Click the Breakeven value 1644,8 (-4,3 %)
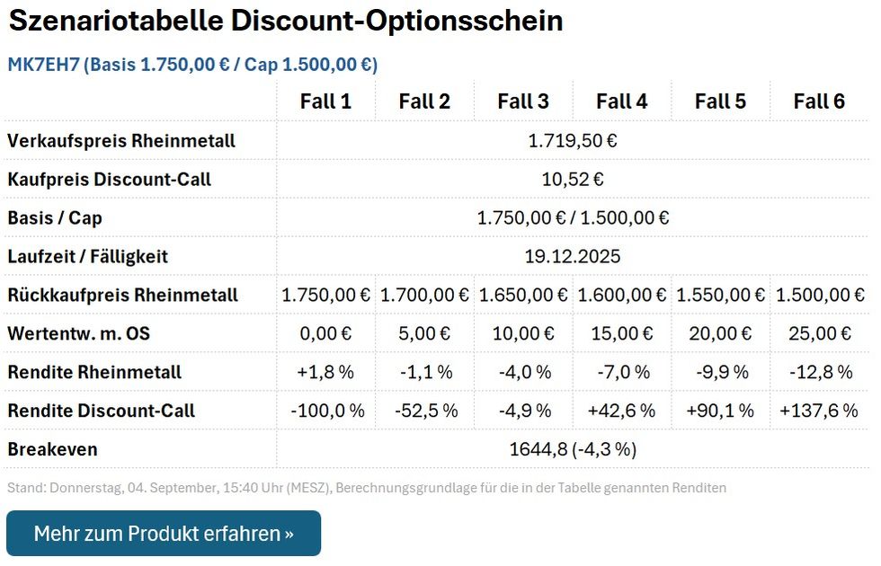The width and height of the screenshot is (881, 566). [573, 449]
